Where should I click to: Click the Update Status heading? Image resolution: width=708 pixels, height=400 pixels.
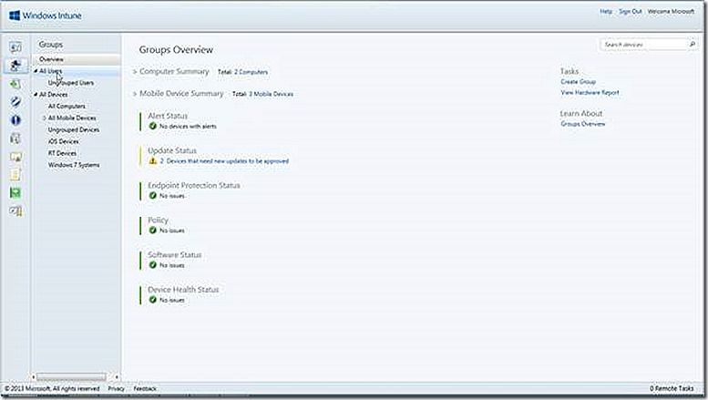click(172, 150)
